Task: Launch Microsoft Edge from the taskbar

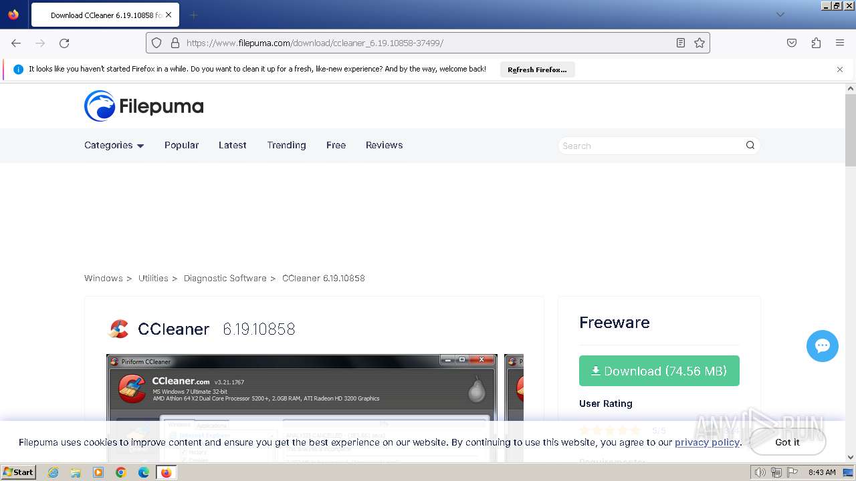Action: 144,472
